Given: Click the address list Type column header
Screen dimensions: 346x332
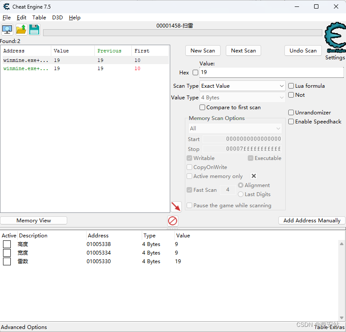Looking at the screenshot, I should [158, 236].
